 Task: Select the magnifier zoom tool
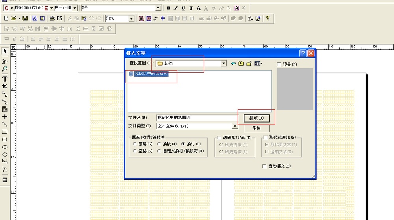pyautogui.click(x=5, y=69)
